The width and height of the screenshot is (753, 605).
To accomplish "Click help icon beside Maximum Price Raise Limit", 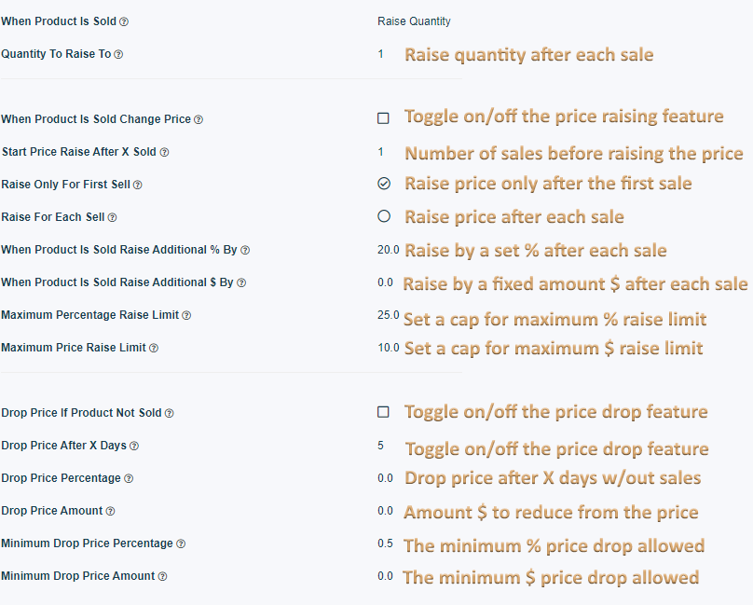I will pos(154,348).
